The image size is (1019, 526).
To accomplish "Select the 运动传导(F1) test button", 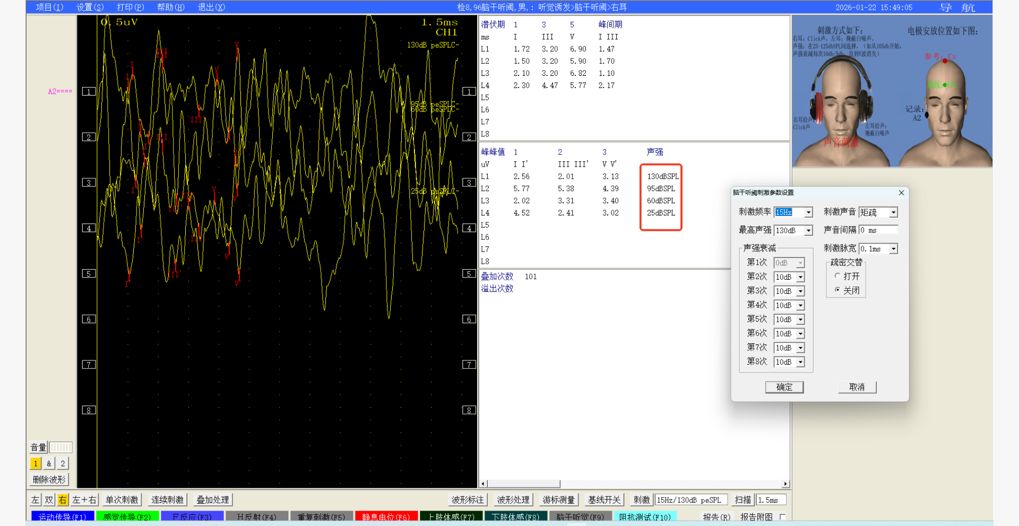I will click(x=63, y=516).
